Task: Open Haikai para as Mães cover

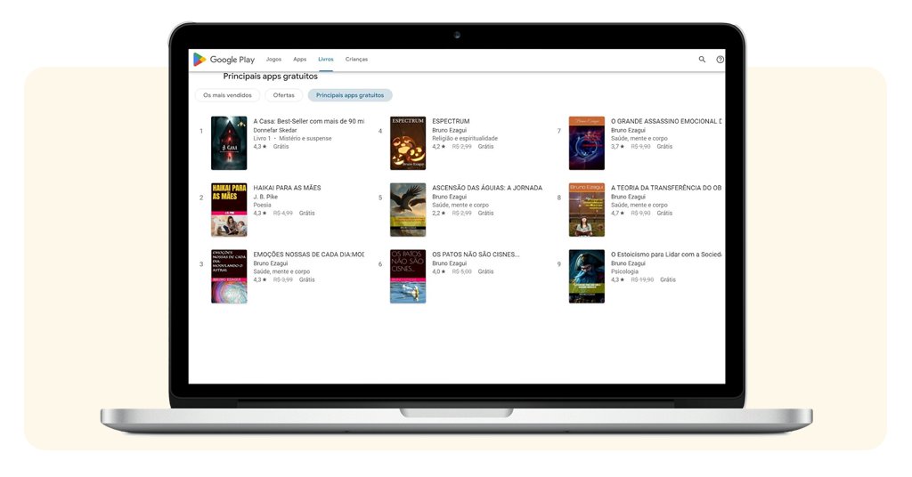Action: tap(229, 210)
